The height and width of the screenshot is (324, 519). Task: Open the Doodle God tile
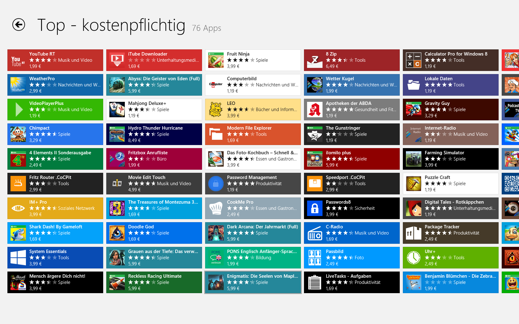154,233
